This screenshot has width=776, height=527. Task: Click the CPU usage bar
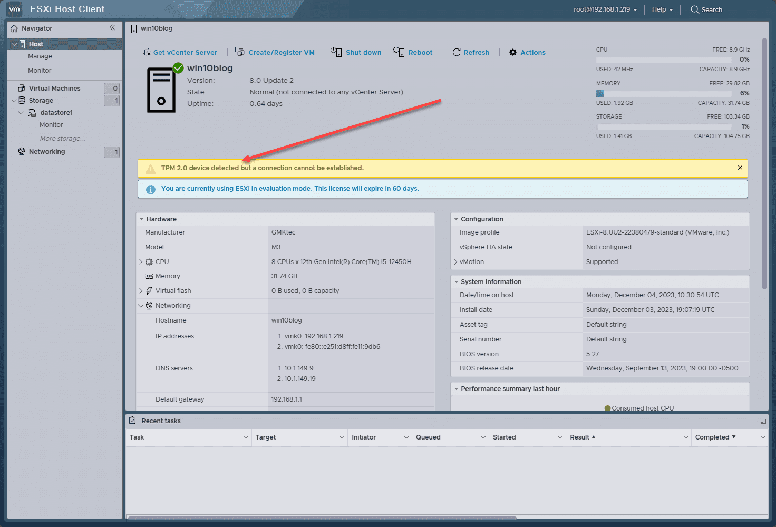coord(664,60)
